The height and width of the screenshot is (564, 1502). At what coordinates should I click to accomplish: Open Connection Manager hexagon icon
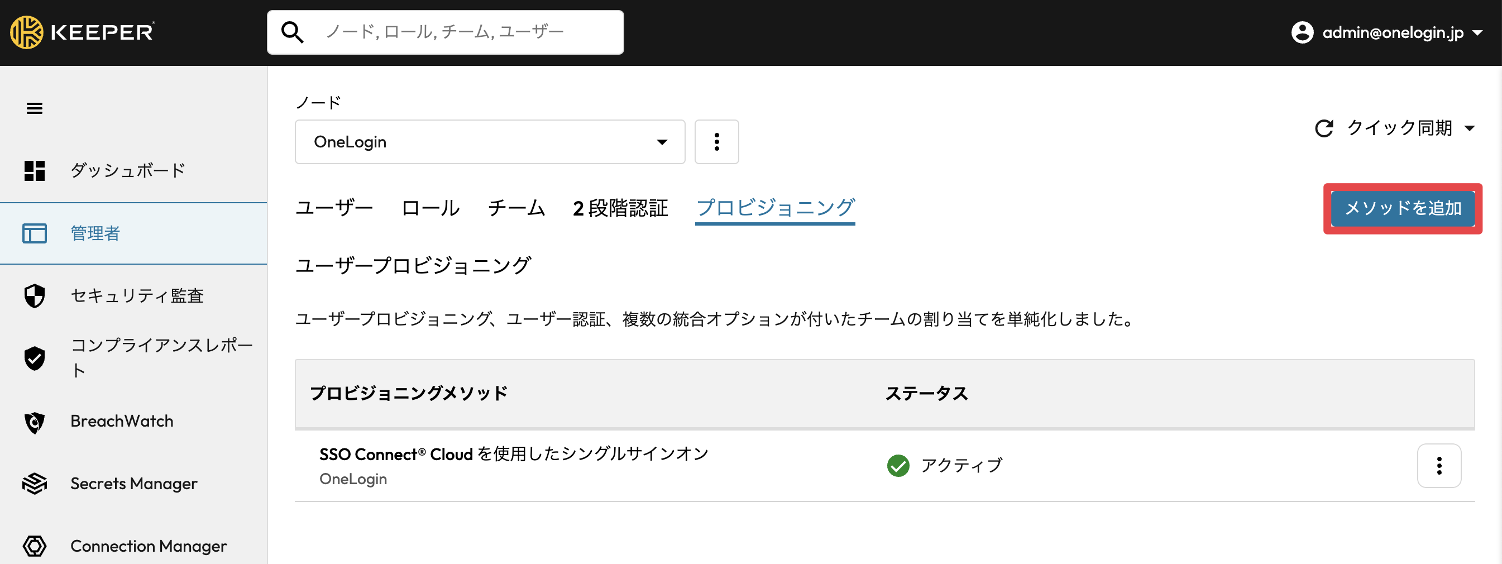[x=35, y=546]
